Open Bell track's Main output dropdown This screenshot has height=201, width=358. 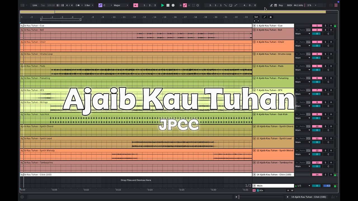303,34
